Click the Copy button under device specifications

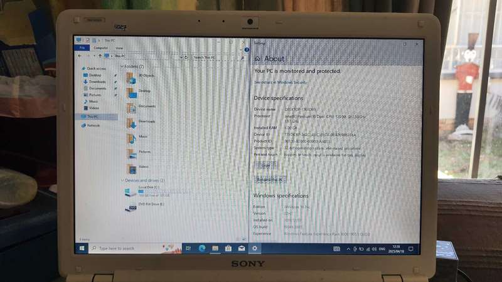point(265,165)
